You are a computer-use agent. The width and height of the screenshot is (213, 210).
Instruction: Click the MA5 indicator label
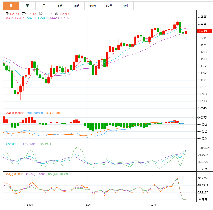15,18
